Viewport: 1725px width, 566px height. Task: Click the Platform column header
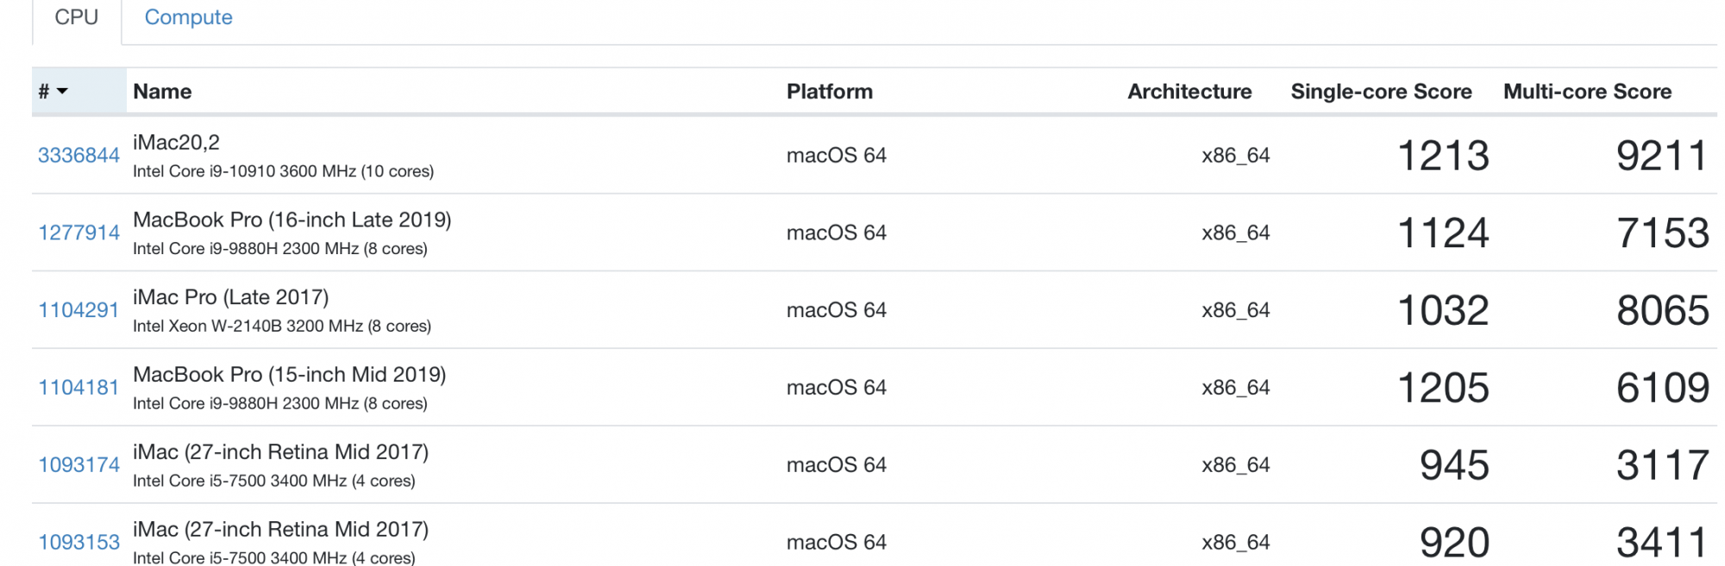point(829,91)
